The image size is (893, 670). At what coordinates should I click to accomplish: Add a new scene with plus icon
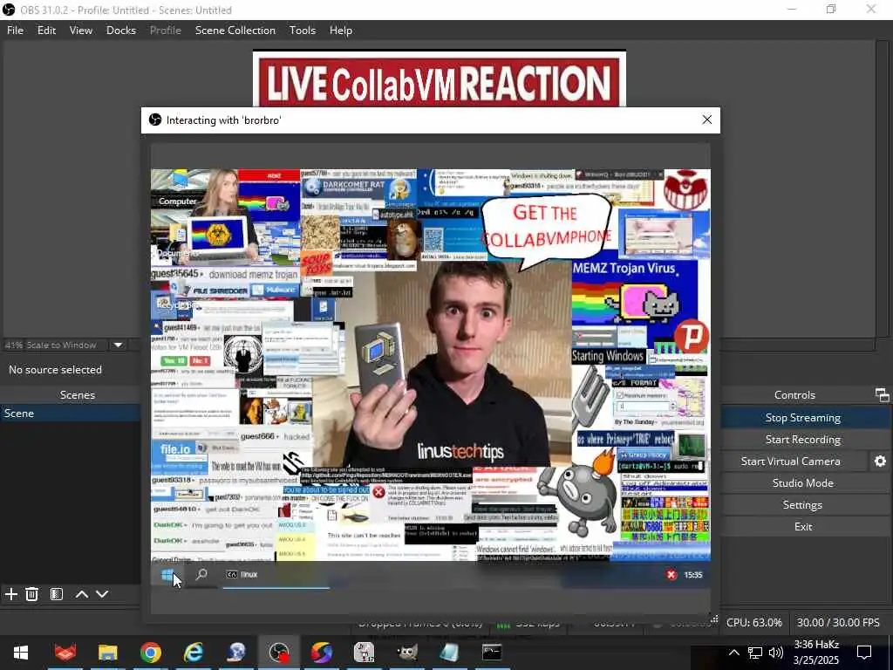pos(10,594)
